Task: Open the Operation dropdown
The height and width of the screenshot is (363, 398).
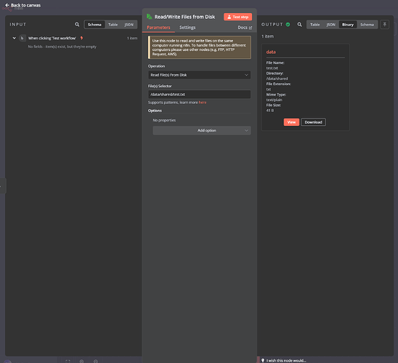Action: (x=199, y=75)
